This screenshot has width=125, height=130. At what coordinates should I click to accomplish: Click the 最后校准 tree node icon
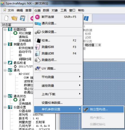point(10,63)
